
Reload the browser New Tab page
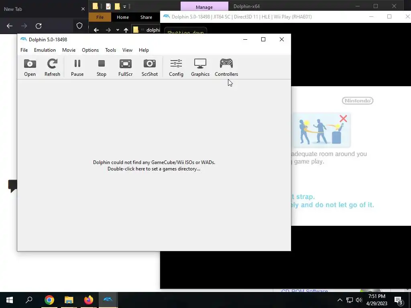click(x=39, y=26)
